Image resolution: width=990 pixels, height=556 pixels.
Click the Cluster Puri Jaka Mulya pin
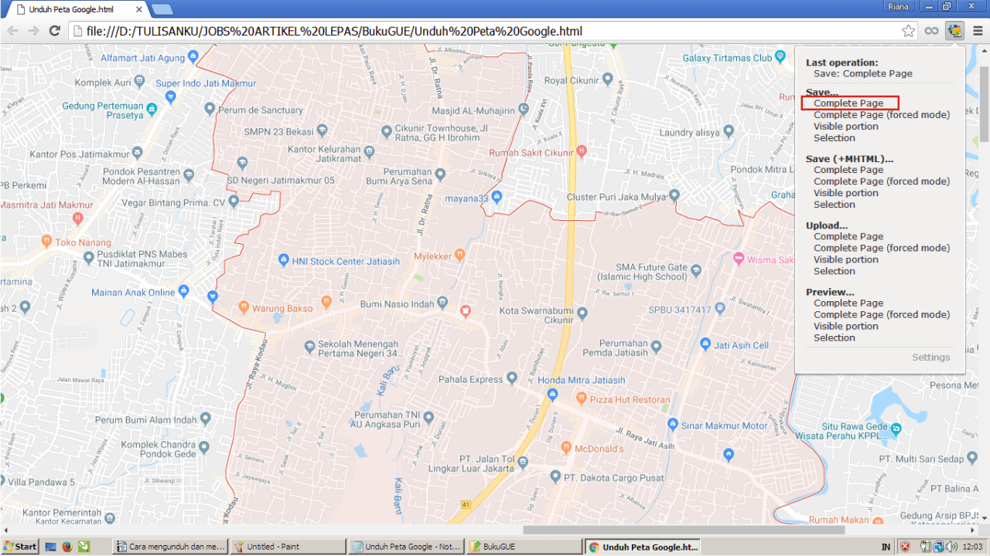pos(674,195)
